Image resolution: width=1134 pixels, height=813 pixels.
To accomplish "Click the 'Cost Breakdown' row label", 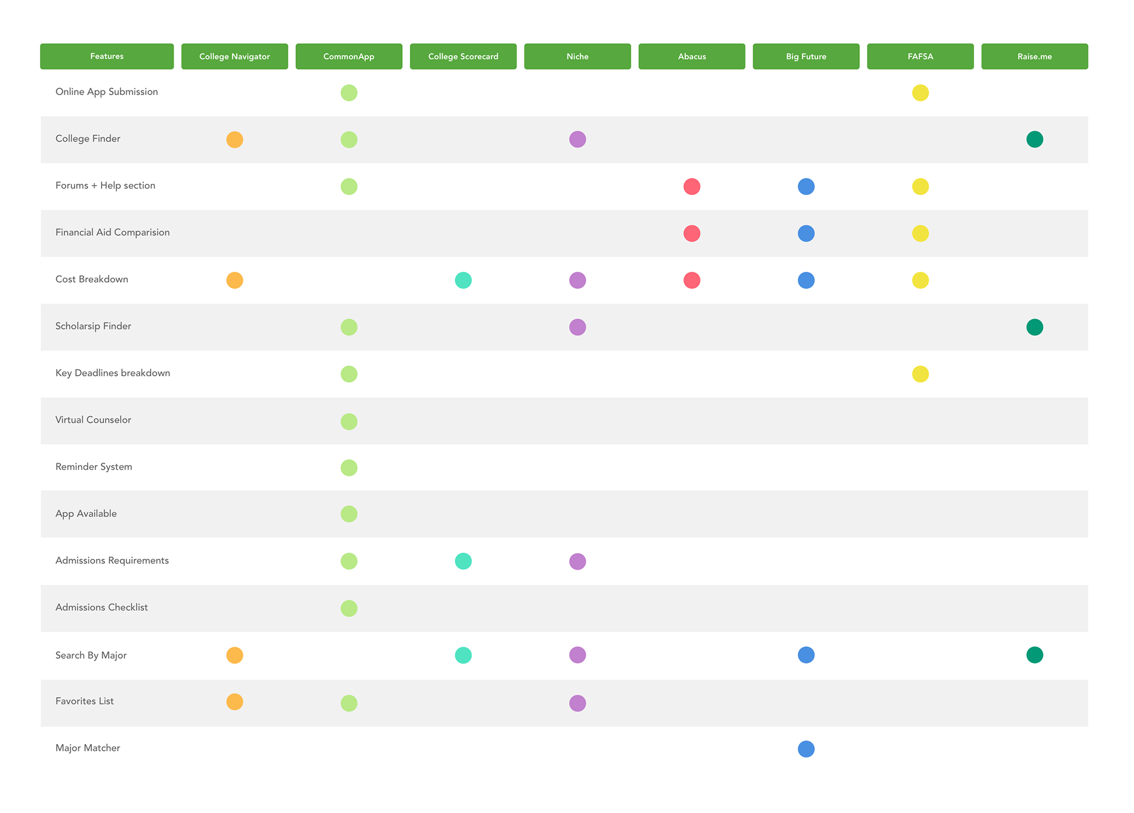I will point(92,279).
